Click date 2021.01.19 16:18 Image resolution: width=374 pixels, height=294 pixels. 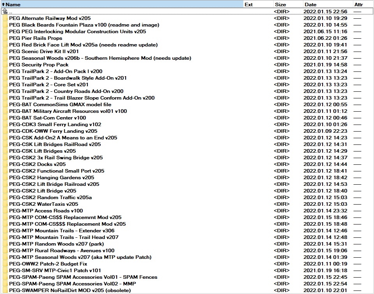325,271
